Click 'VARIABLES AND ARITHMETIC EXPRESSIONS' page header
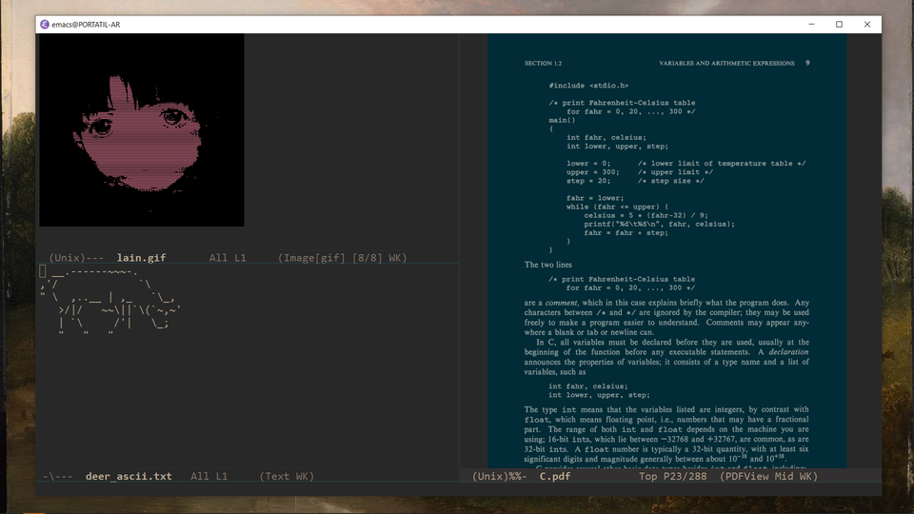 click(726, 63)
